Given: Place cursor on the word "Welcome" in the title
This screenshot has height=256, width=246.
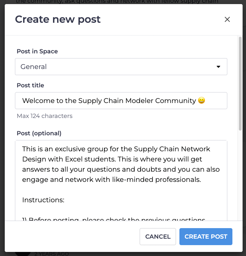Looking at the screenshot, I should [x=35, y=101].
